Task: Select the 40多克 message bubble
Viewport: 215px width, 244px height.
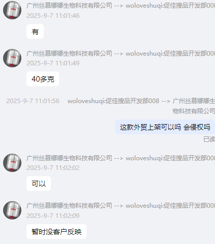Action: pos(43,79)
